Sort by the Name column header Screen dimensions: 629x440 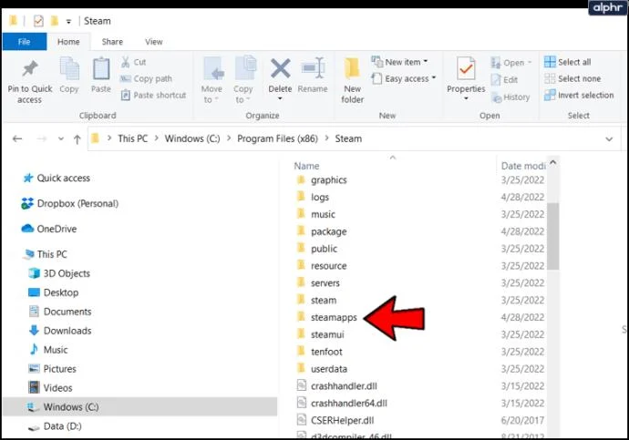(x=306, y=166)
